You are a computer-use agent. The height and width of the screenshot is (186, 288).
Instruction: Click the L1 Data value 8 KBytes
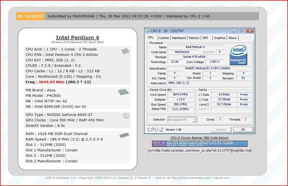pyautogui.click(x=223, y=94)
